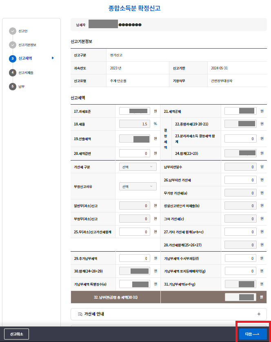This screenshot has height=342, width=271.
Task: Click the 22.종합과세(19-20-21) field
Action: point(240,124)
